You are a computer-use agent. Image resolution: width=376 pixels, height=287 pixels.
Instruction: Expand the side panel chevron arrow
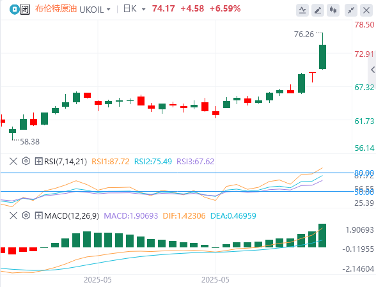point(372,70)
